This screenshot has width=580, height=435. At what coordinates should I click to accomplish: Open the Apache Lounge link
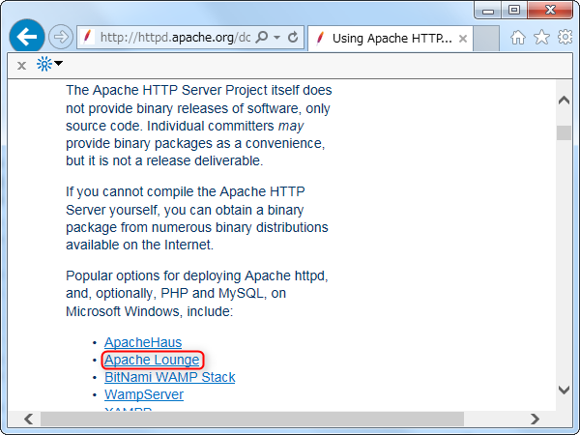(x=152, y=360)
